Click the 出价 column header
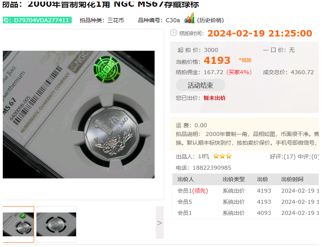The height and width of the screenshot is (247, 331). 262,180
